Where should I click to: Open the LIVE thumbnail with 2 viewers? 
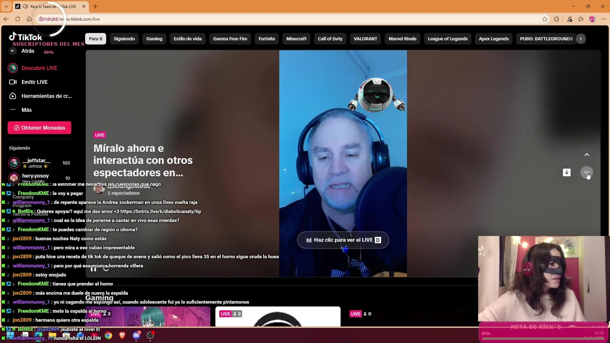(x=278, y=317)
